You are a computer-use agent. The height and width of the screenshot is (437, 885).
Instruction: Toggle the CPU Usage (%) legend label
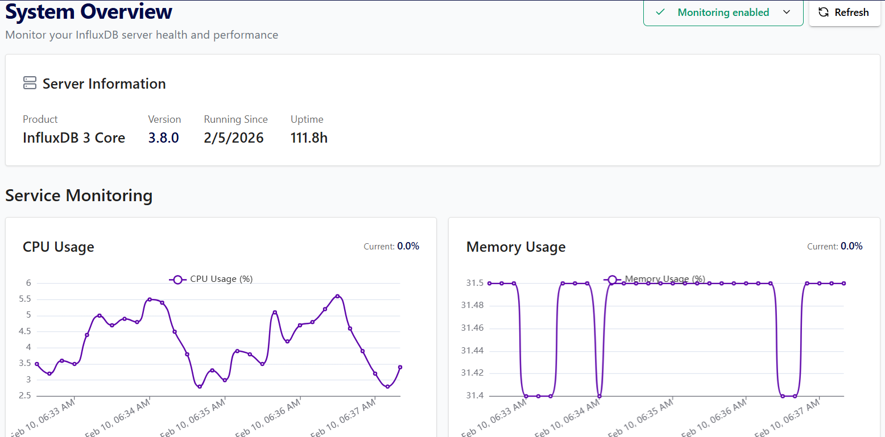click(x=221, y=279)
